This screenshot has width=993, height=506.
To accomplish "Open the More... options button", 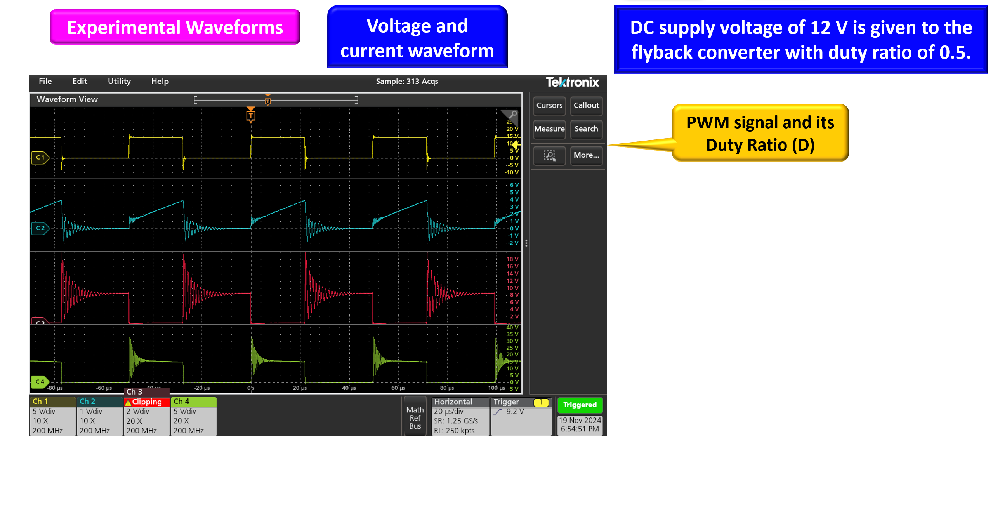I will click(586, 155).
